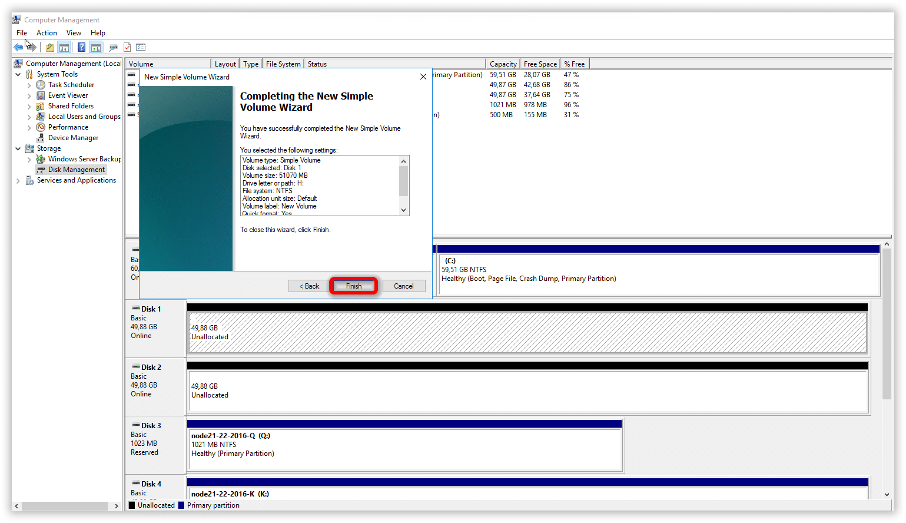The height and width of the screenshot is (523, 906).
Task: Collapse the System Tools tree node
Action: click(18, 74)
